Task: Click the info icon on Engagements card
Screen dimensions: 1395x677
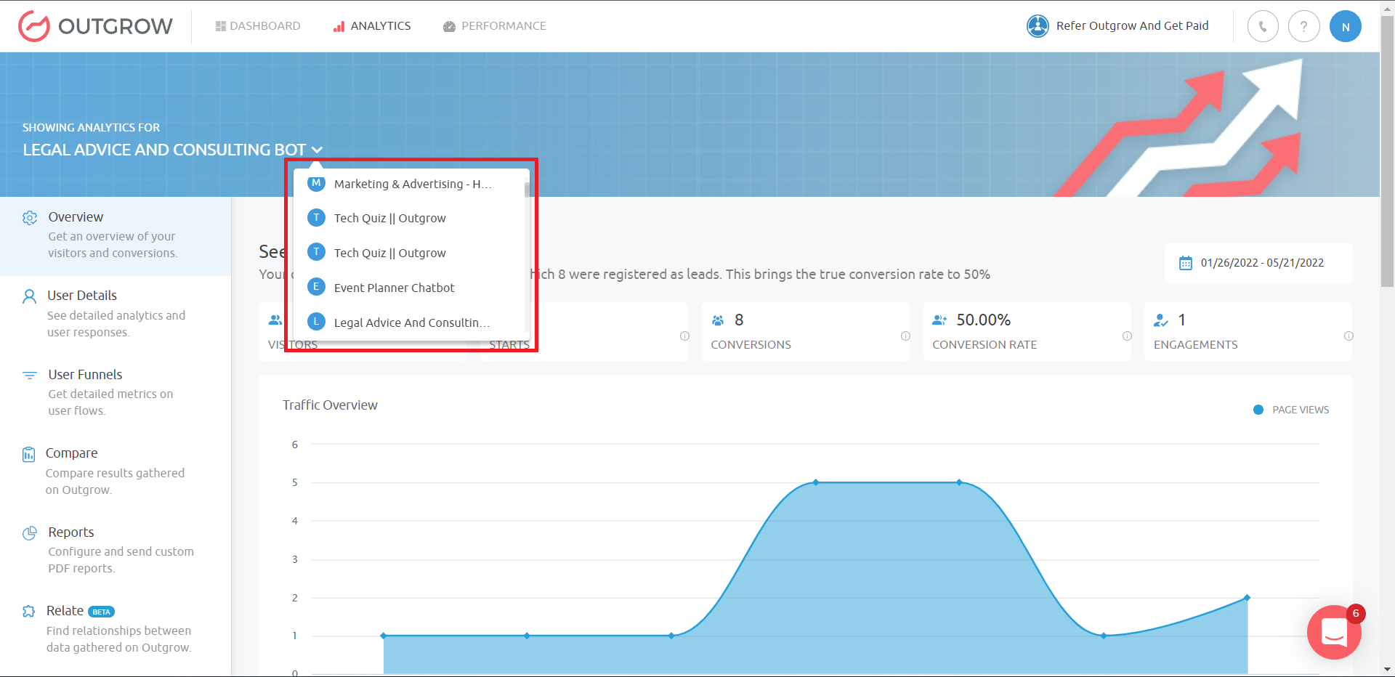Action: [1348, 336]
